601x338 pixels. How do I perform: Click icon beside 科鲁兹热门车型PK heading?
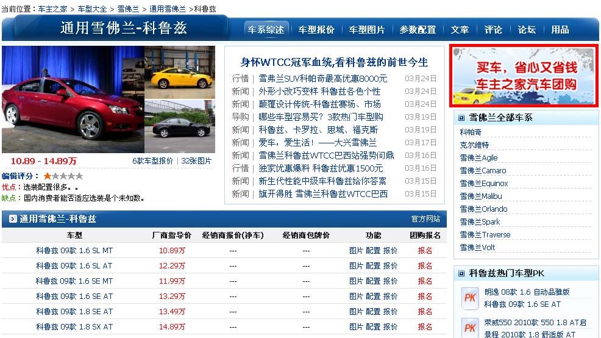[x=461, y=273]
